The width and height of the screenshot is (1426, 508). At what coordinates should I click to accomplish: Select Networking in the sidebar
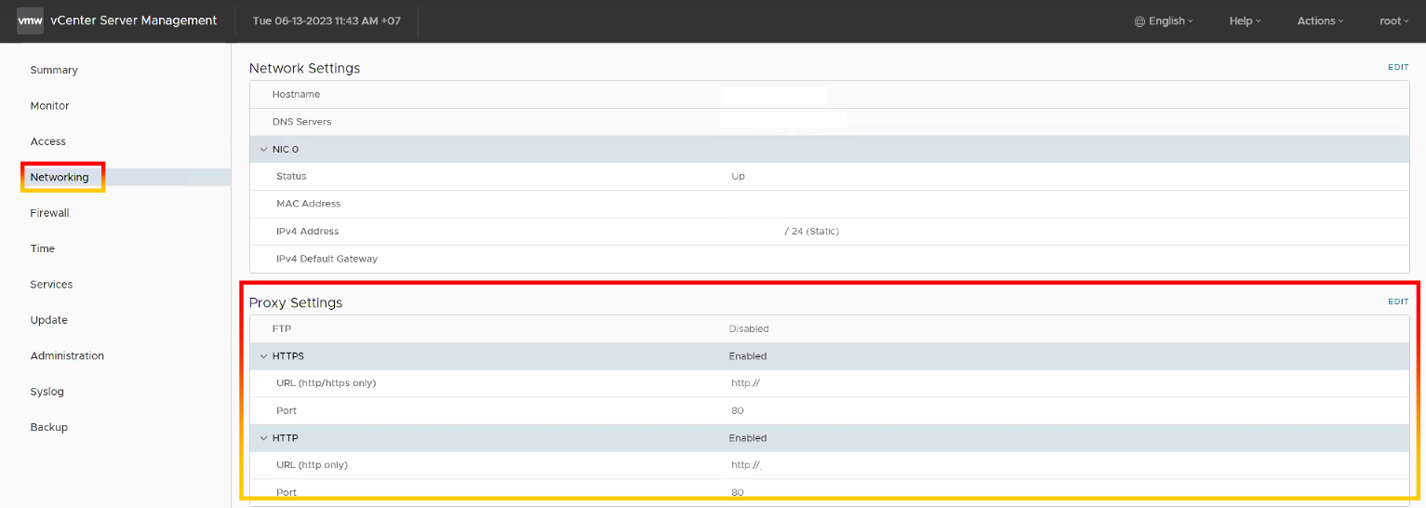pos(60,177)
